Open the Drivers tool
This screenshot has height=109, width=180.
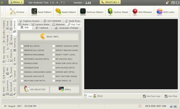(x=17, y=12)
